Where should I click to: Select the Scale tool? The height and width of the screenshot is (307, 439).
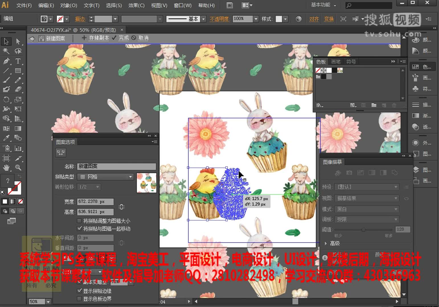(18, 99)
